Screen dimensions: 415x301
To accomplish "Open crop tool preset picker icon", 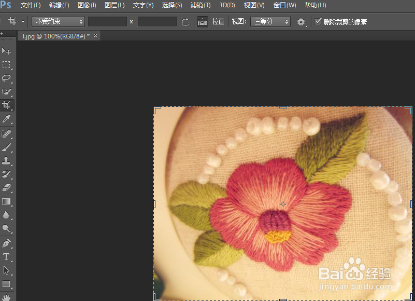I will pos(12,21).
